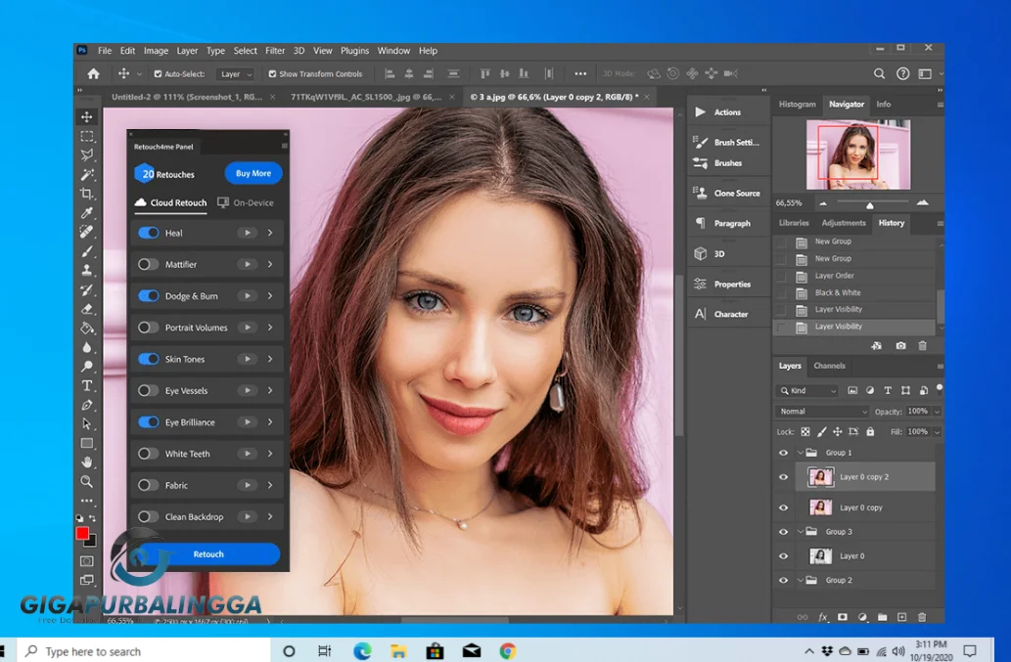1011x662 pixels.
Task: Adjust the Navigator zoom slider
Action: coord(870,205)
